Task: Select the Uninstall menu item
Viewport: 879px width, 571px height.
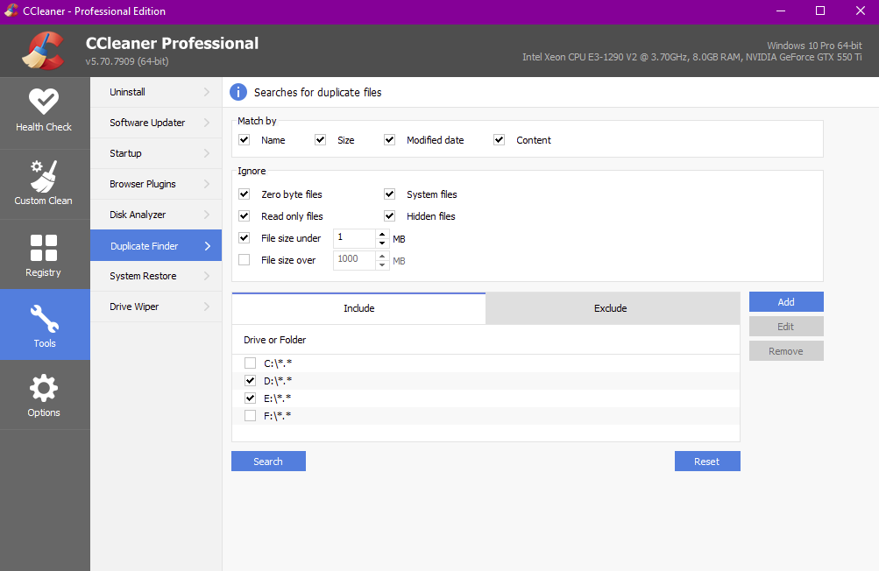Action: coord(156,92)
